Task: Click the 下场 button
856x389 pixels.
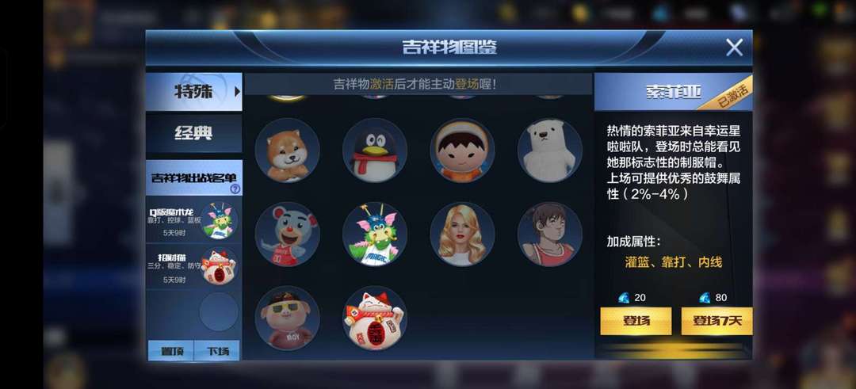Action: [217, 351]
